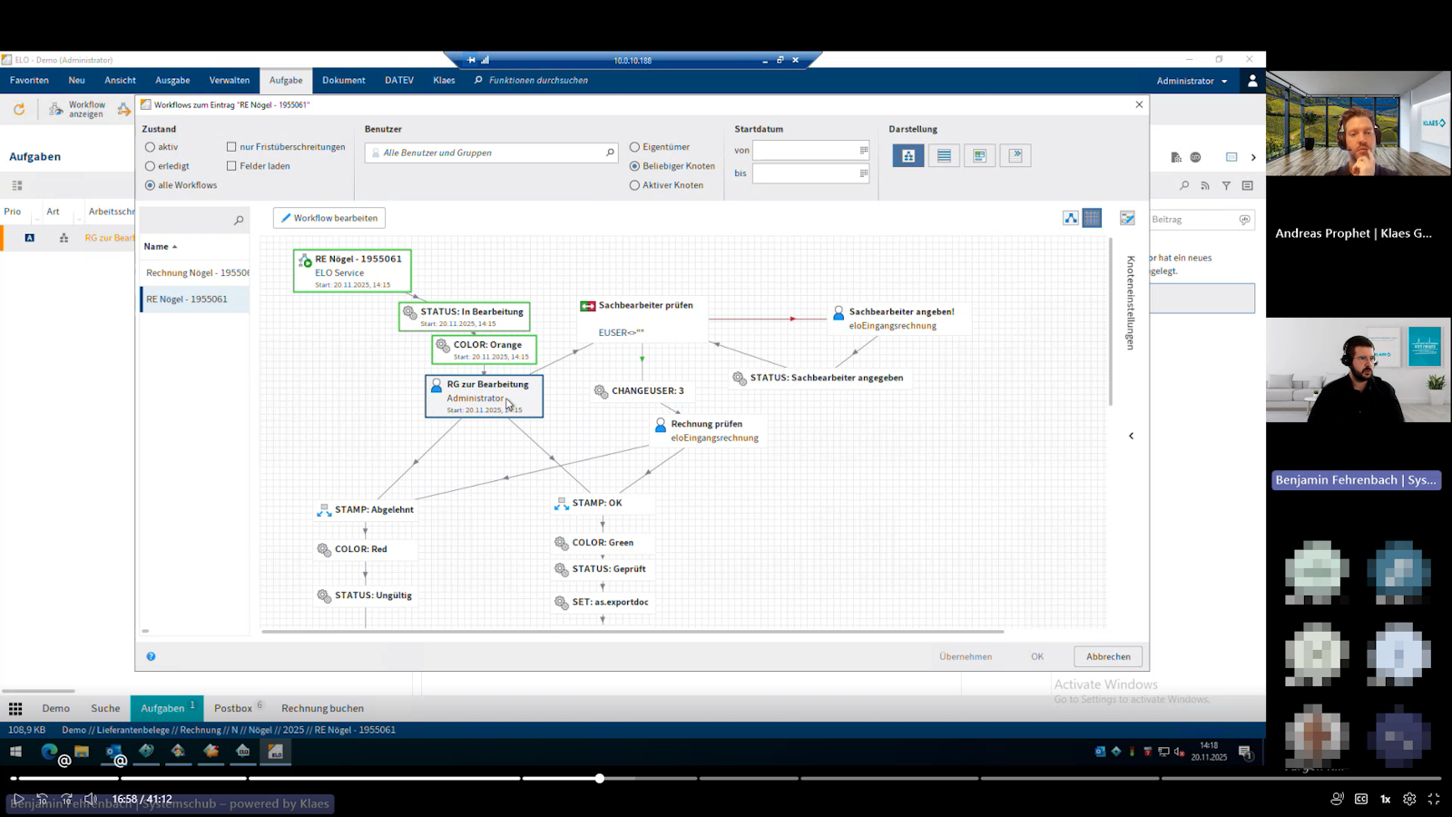Screen dimensions: 1452x817
Task: Click the search icon in the Benutzer field
Action: click(x=610, y=153)
